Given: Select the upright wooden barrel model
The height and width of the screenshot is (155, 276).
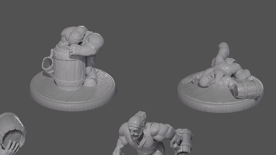Looking at the screenshot, I should coord(69,66).
